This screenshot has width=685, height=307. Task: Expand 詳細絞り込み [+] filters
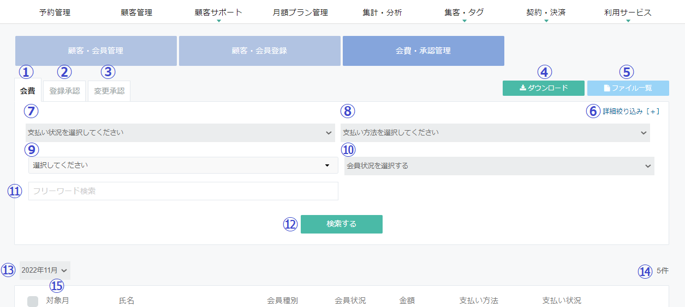click(x=632, y=112)
